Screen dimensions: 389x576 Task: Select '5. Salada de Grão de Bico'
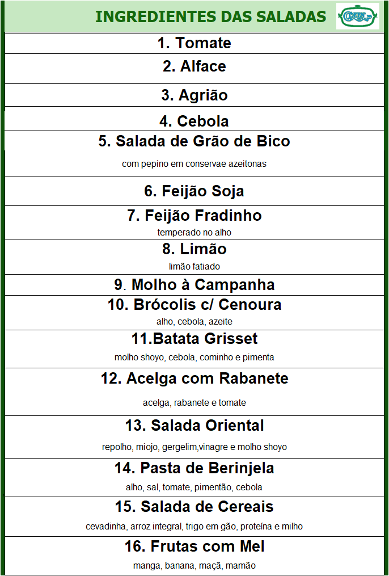click(x=194, y=141)
